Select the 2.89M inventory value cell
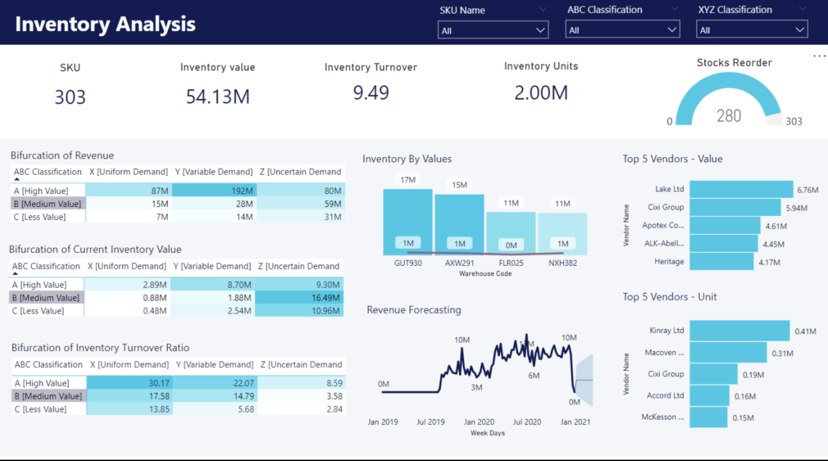Image resolution: width=828 pixels, height=461 pixels. (127, 284)
